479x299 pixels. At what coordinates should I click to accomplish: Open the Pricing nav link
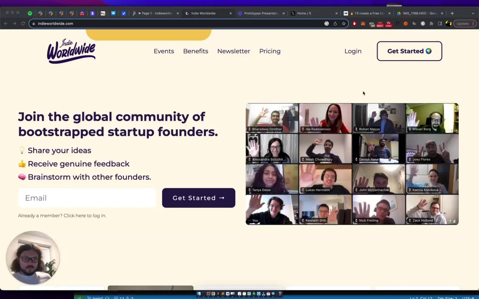tap(270, 51)
